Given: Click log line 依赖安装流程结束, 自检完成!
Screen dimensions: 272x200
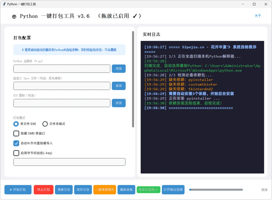Looking at the screenshot, I should click(183, 103).
